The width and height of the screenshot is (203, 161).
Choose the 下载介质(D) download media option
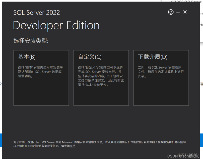pyautogui.click(x=161, y=78)
